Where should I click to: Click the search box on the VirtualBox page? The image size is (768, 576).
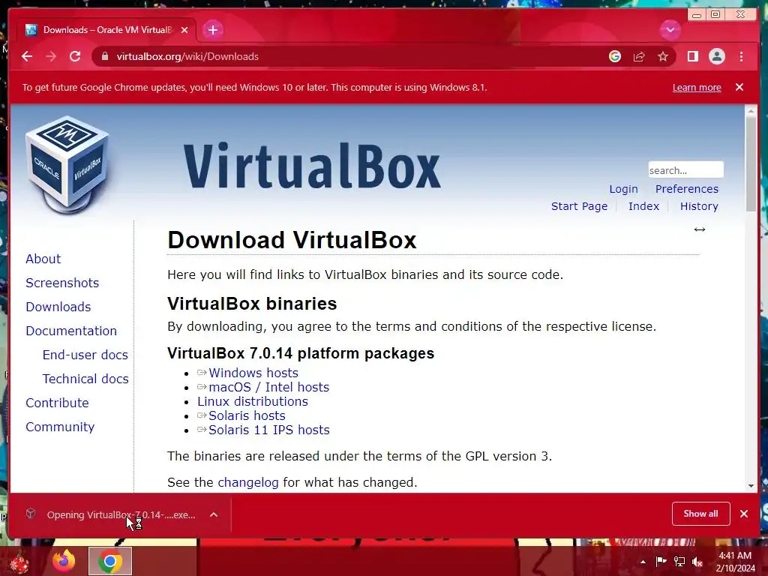click(x=685, y=170)
